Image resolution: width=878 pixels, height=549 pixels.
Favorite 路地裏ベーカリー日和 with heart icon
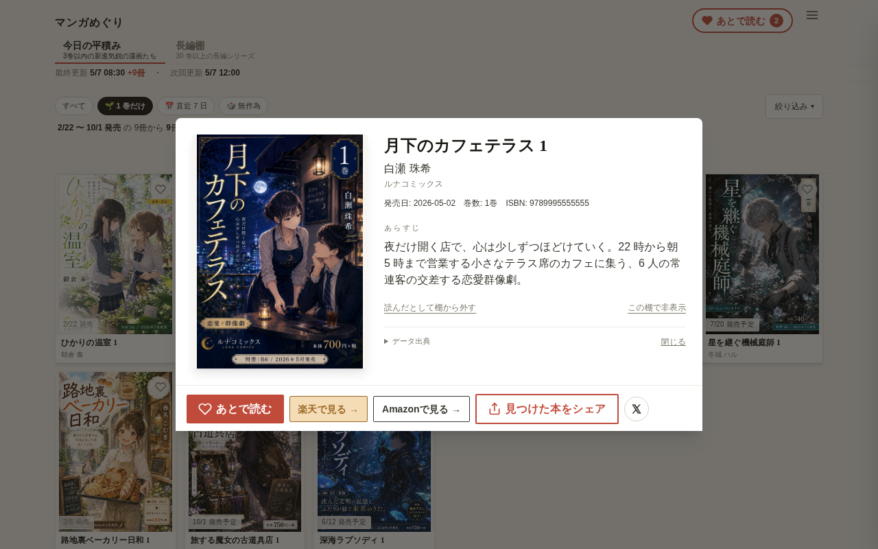(161, 387)
